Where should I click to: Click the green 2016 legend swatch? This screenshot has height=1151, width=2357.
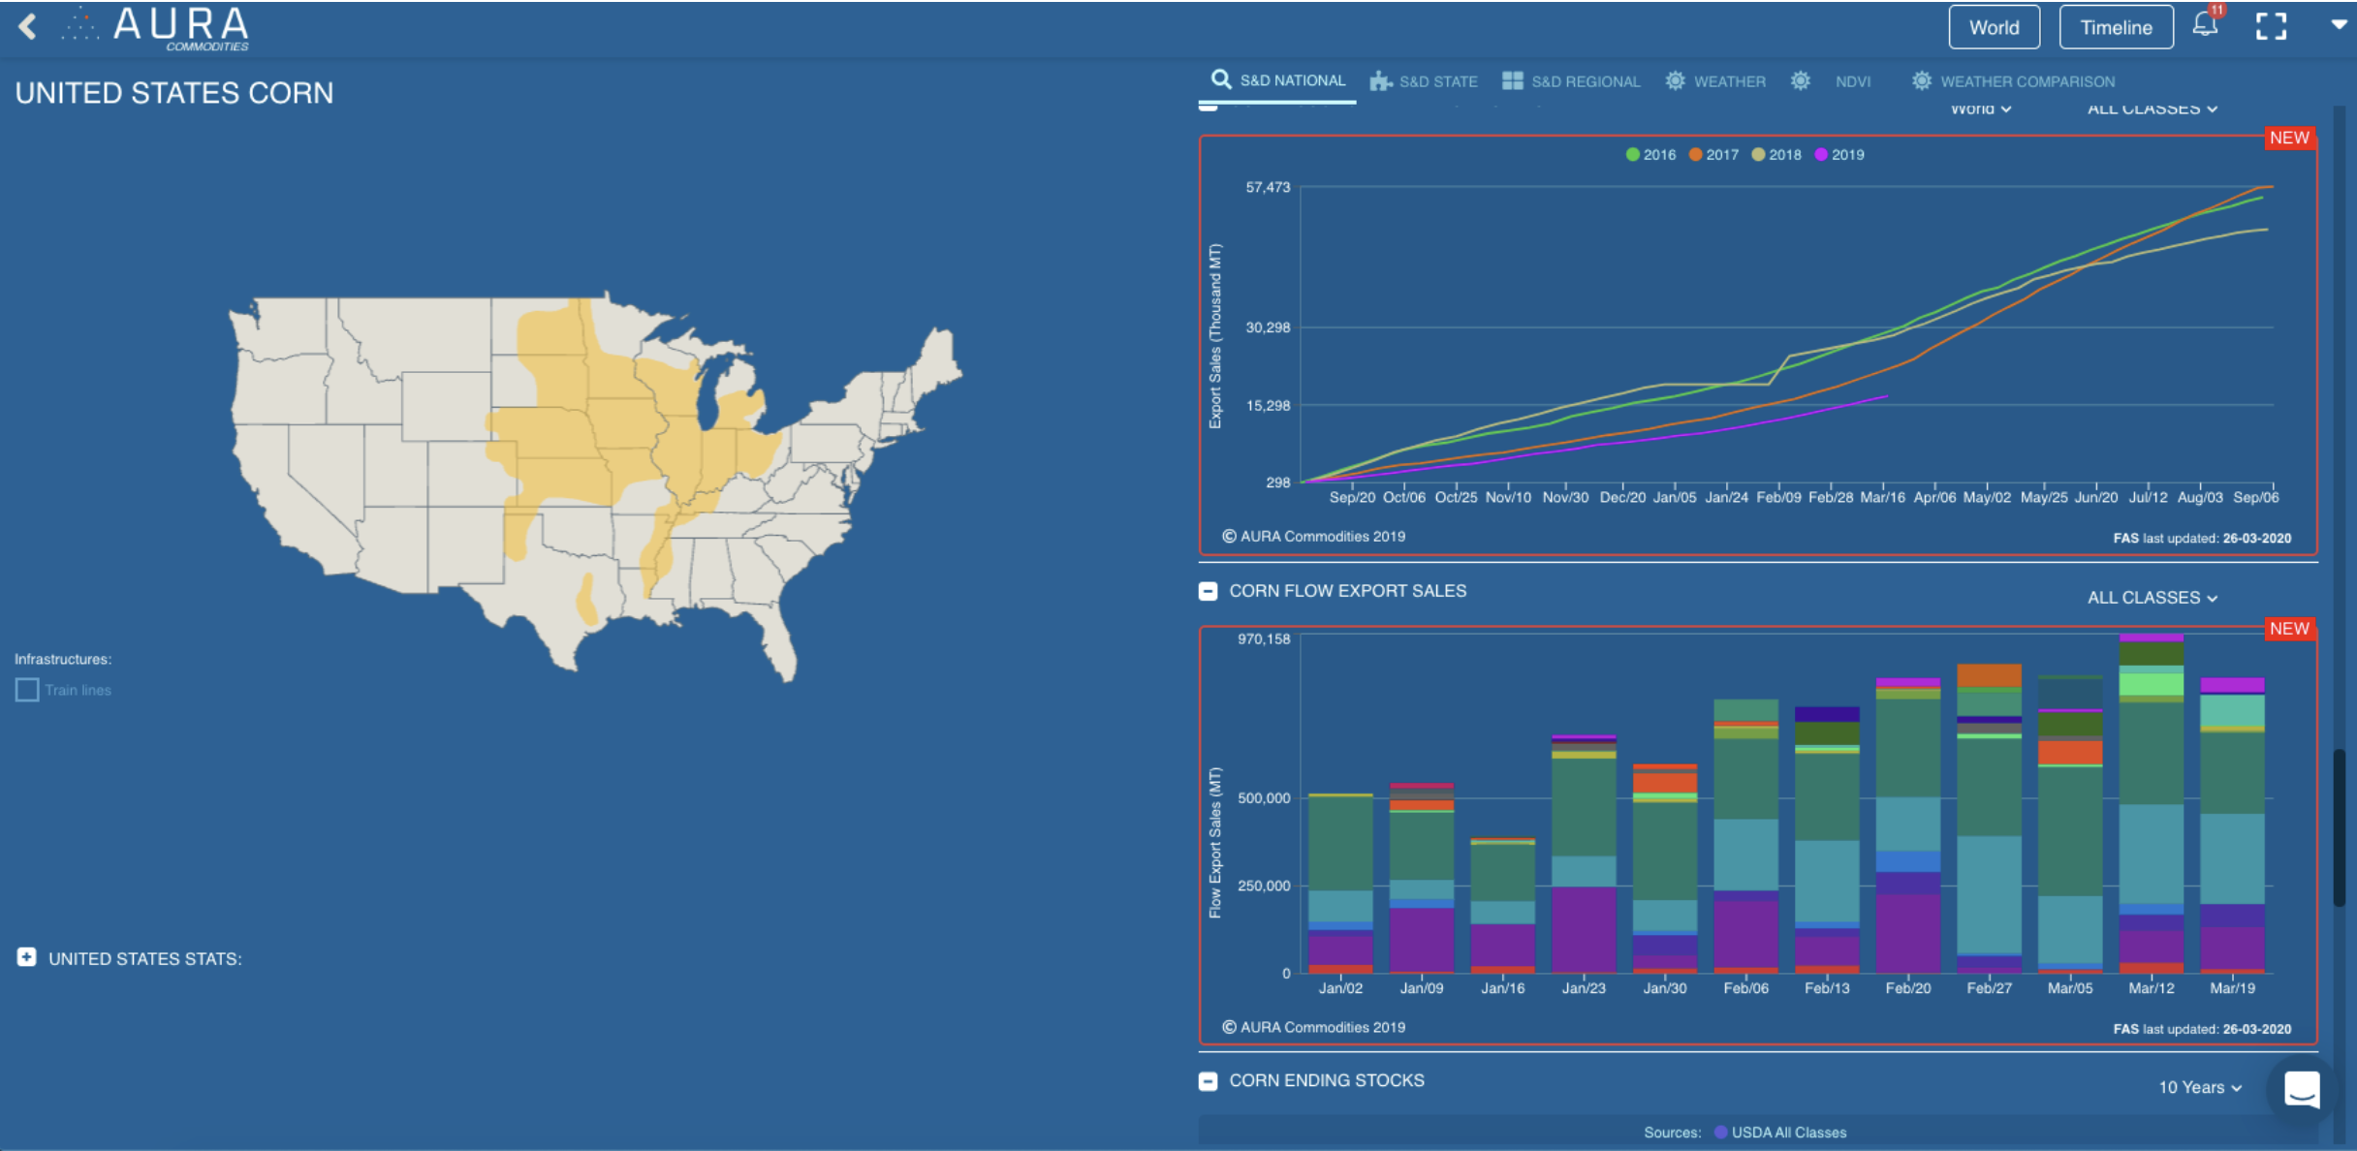coord(1631,154)
